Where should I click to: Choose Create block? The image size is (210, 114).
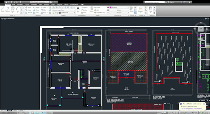point(97,7)
